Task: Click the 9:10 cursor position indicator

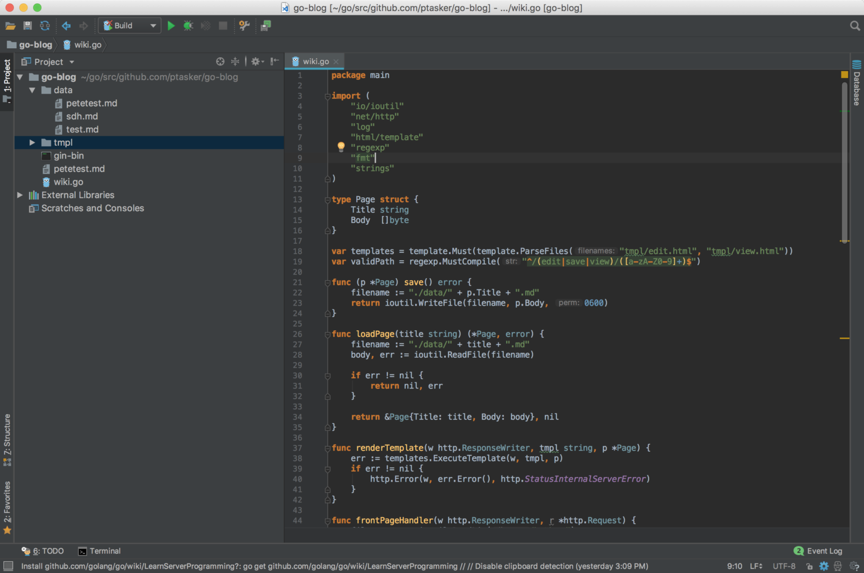Action: pyautogui.click(x=734, y=566)
